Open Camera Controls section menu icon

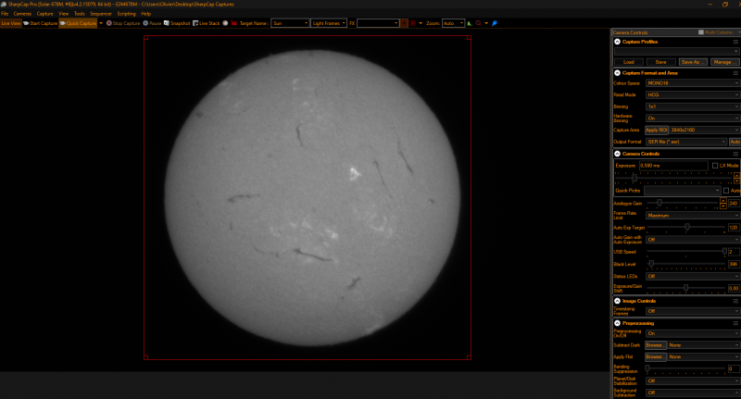[x=735, y=154]
